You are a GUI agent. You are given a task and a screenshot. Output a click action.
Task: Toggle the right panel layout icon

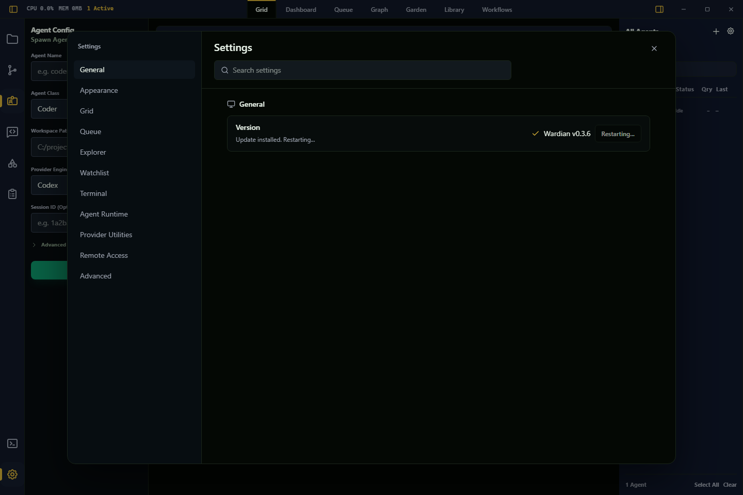(x=659, y=9)
